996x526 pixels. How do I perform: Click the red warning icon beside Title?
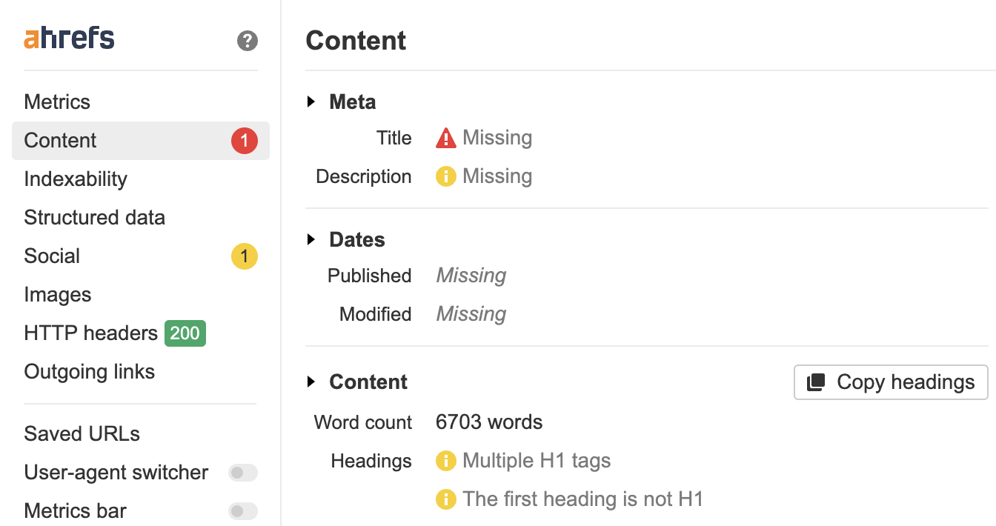[447, 138]
